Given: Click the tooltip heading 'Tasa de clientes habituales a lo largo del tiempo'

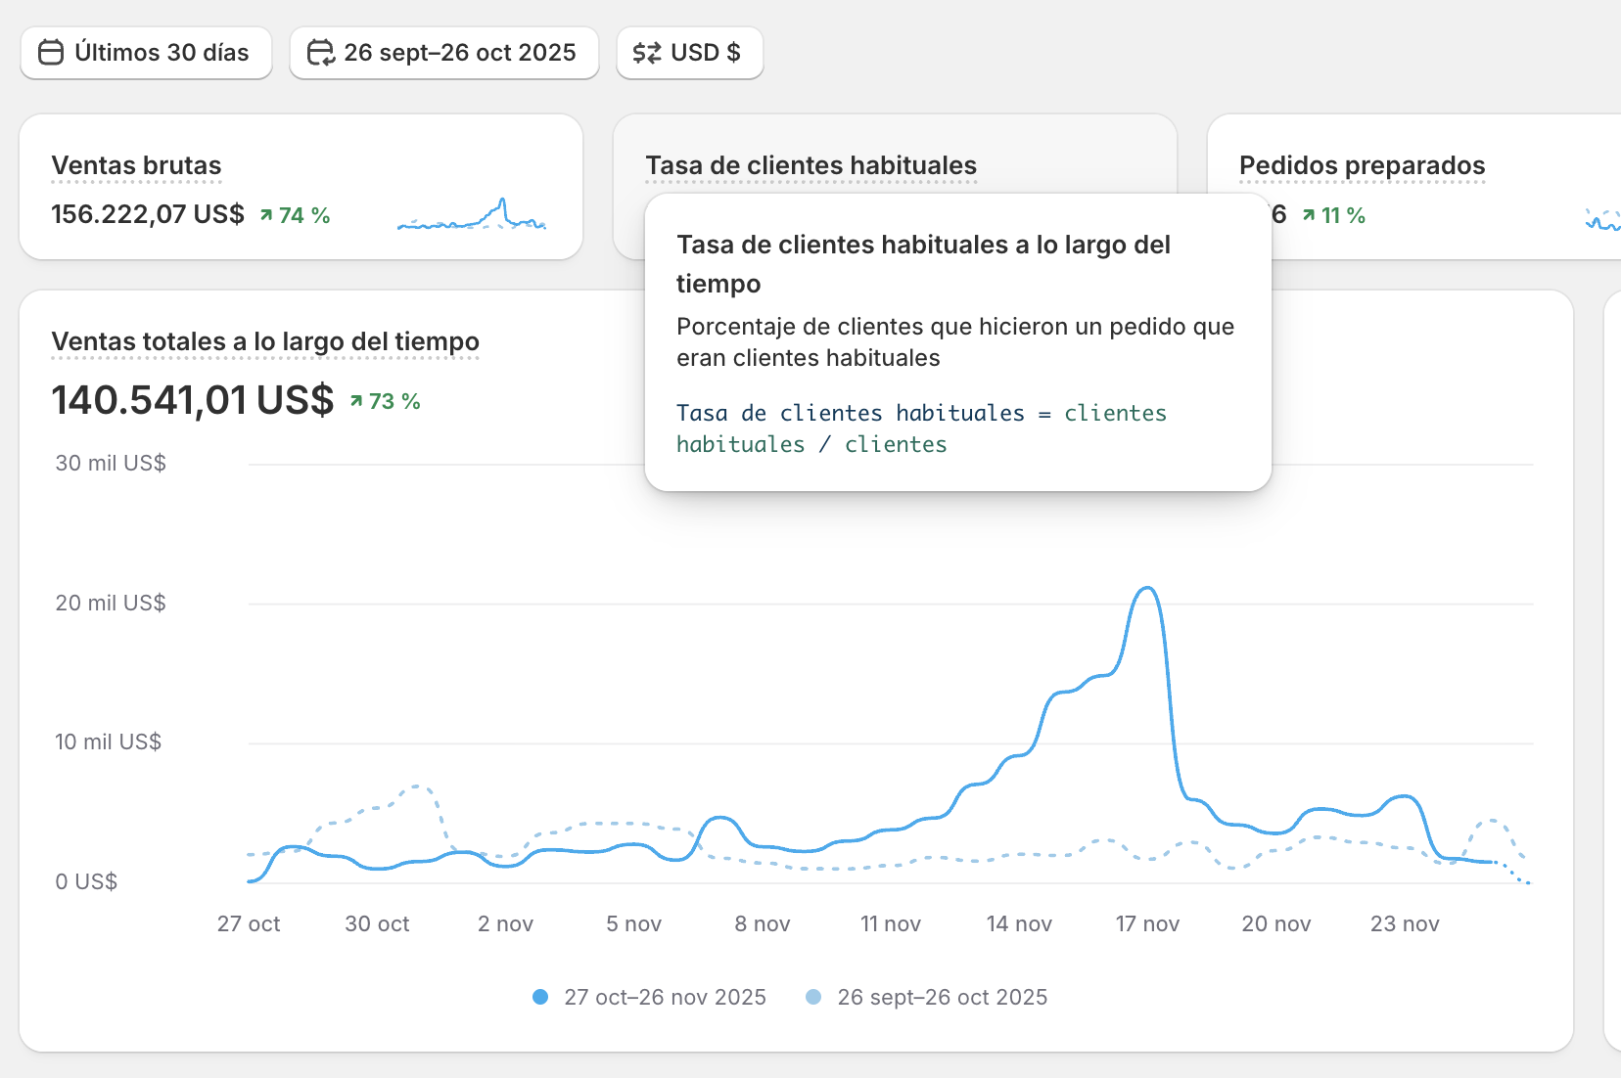Looking at the screenshot, I should click(x=923, y=264).
